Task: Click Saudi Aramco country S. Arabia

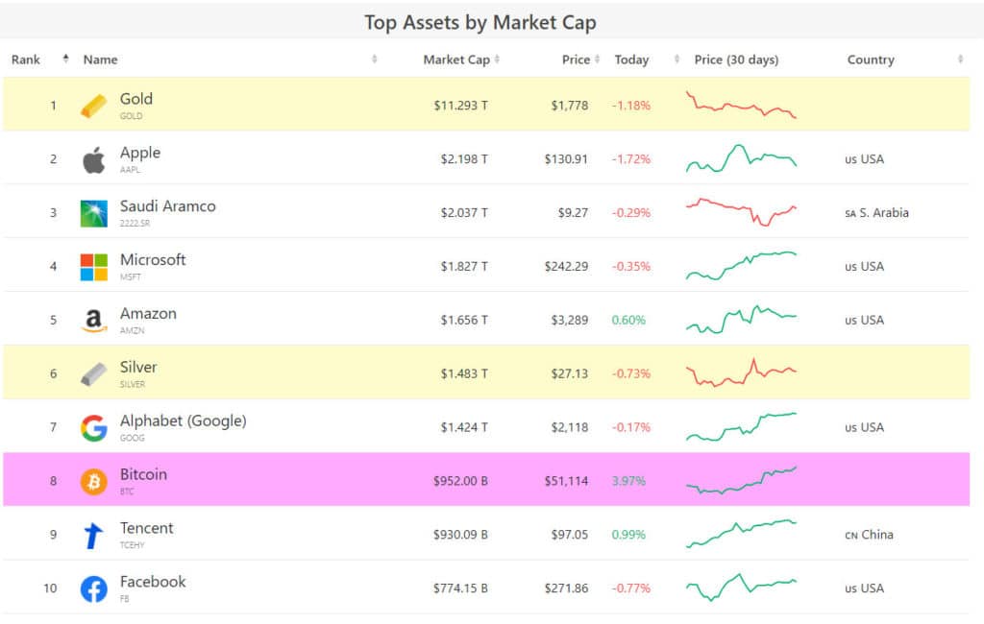Action: click(x=876, y=213)
